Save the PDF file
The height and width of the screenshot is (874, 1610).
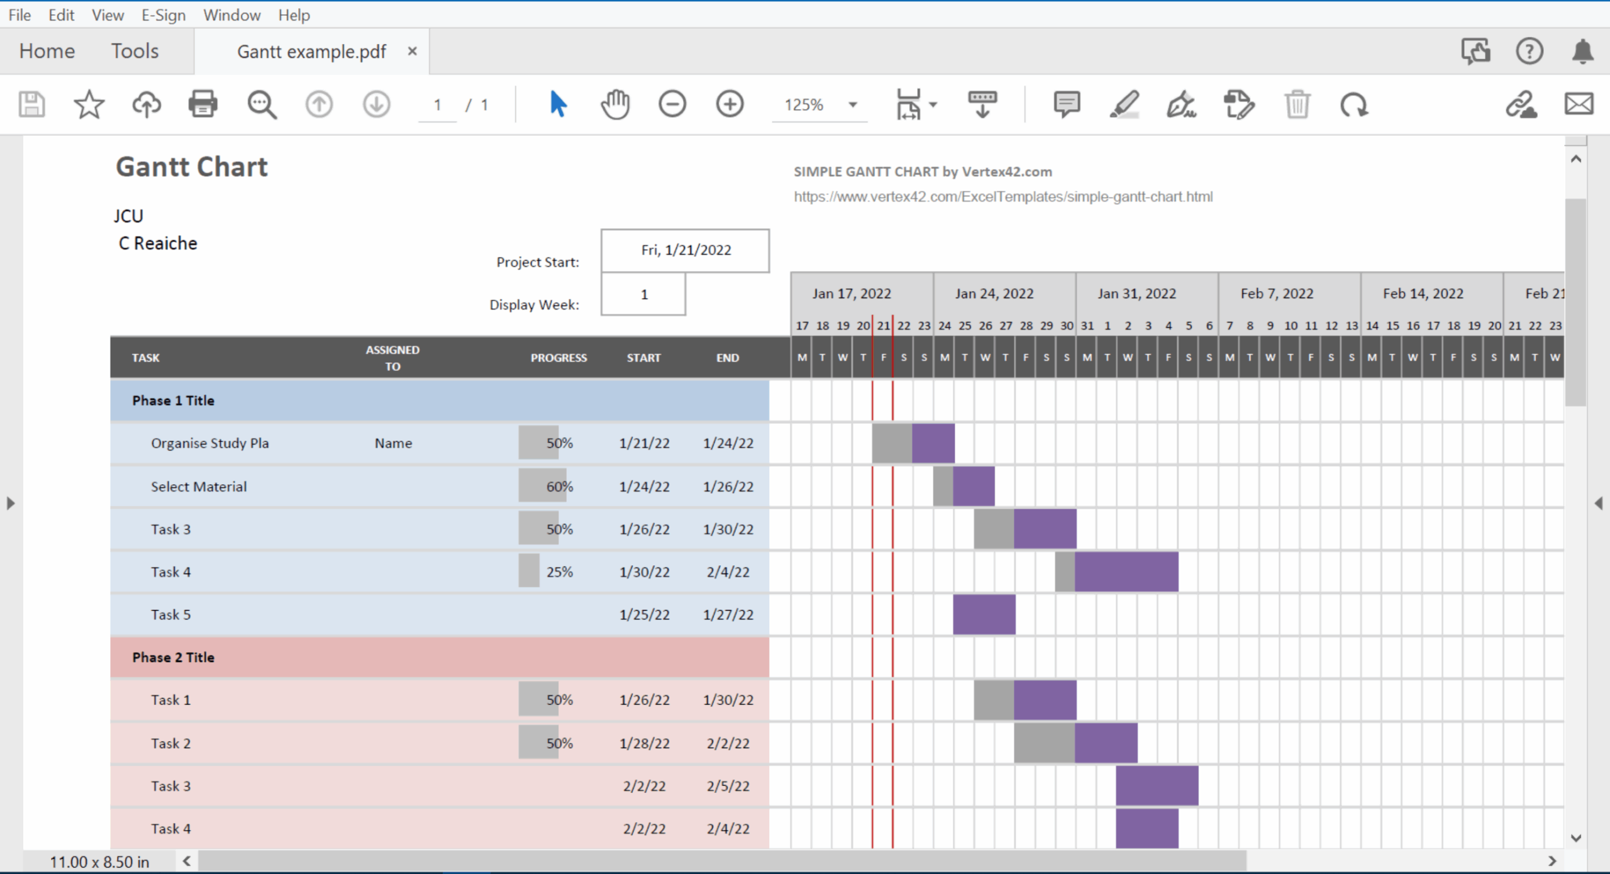31,104
